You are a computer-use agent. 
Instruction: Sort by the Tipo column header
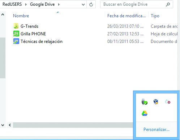(x=155, y=16)
